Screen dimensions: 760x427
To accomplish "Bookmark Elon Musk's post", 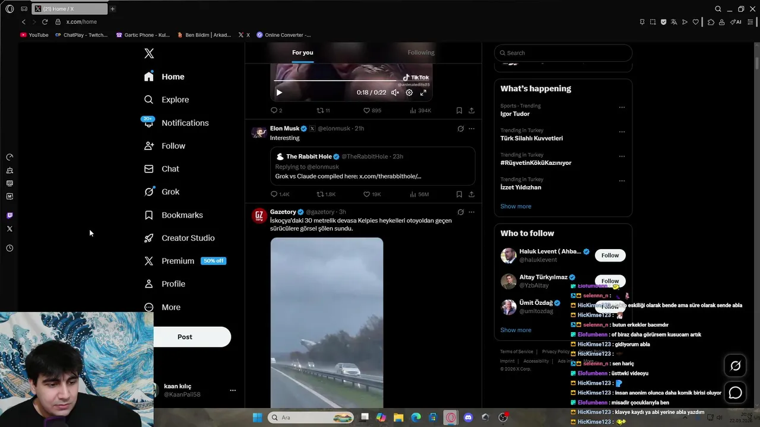I will 459,194.
